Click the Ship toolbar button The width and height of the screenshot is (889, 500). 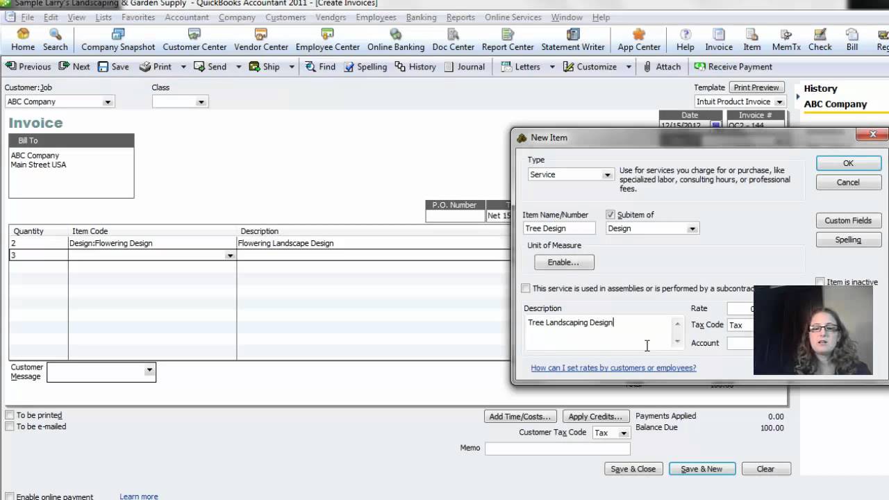(264, 67)
